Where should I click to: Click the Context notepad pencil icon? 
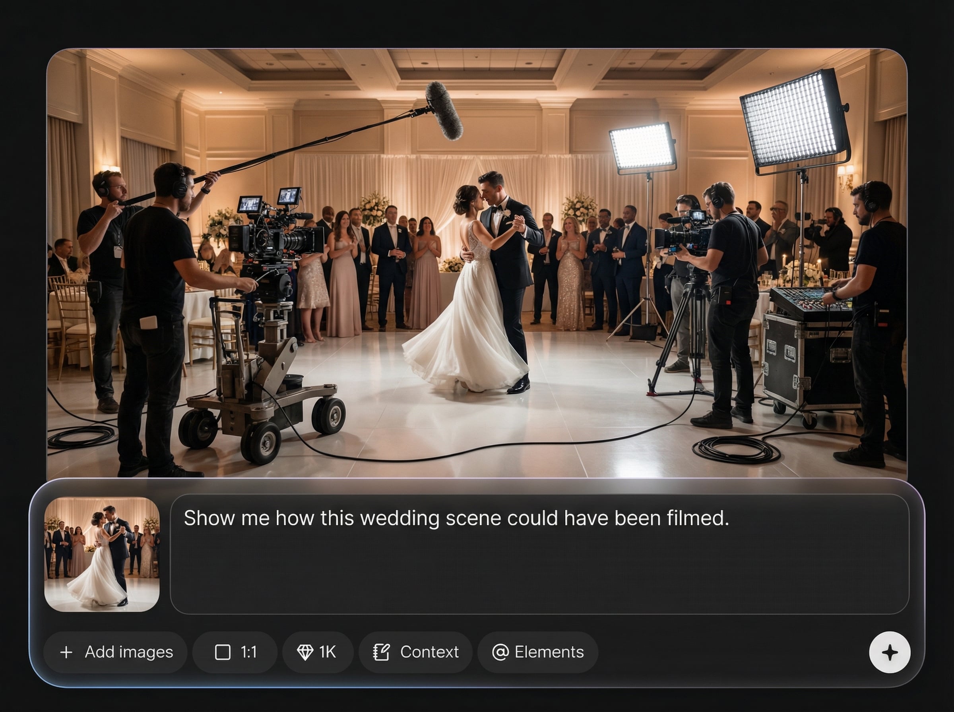click(381, 652)
